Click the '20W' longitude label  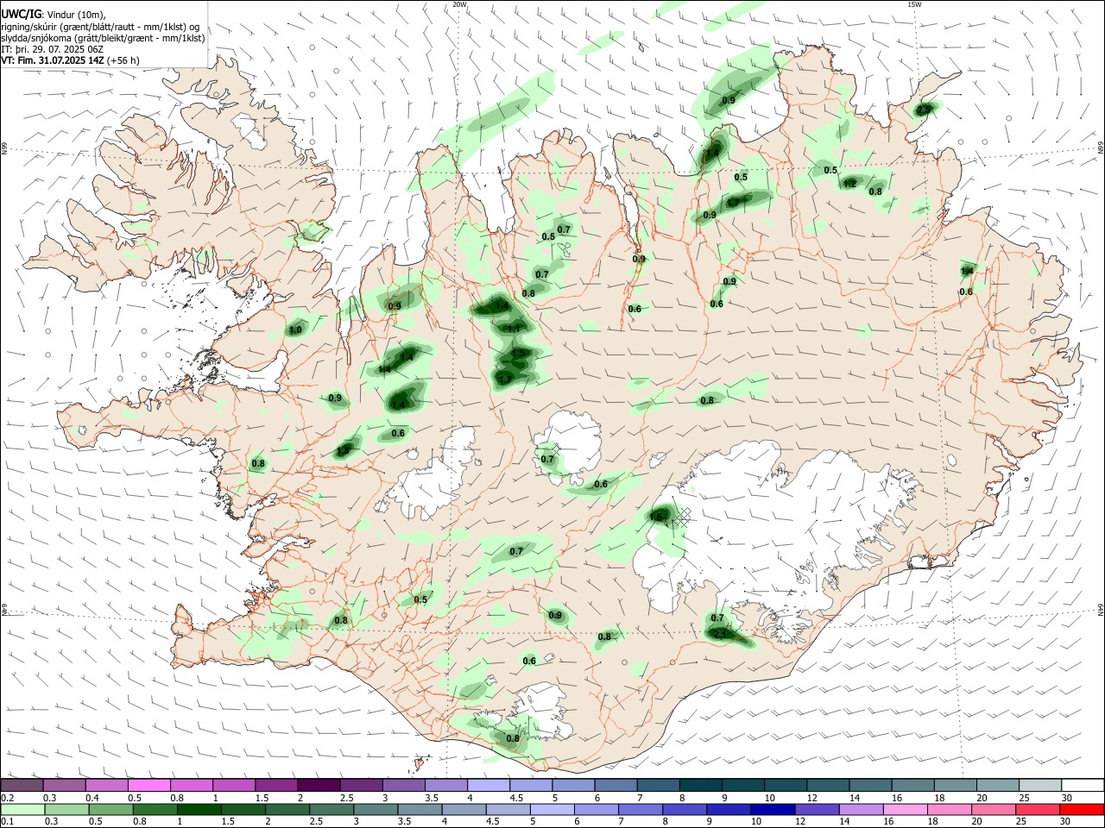tap(459, 4)
